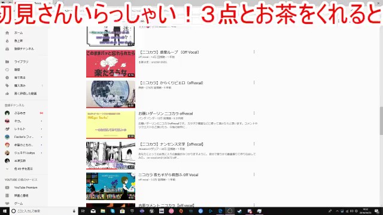Open the yellow お願いダーリン video thumbnail
This screenshot has width=383, height=215.
click(x=111, y=125)
